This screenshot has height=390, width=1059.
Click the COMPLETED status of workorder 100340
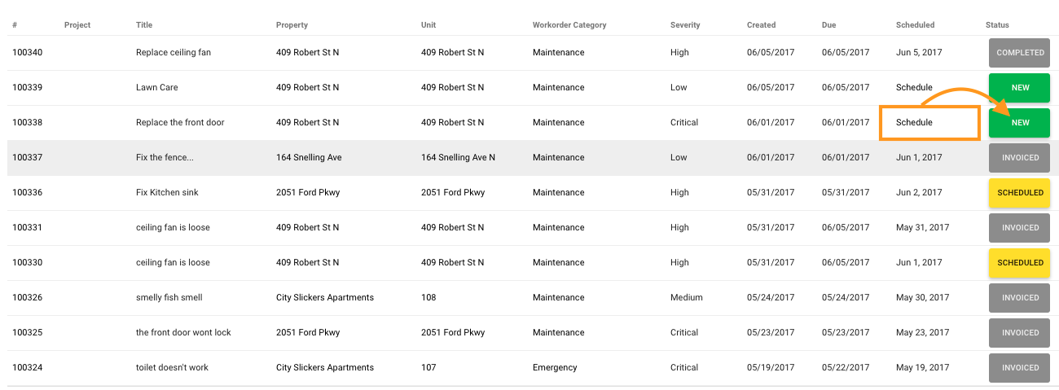coord(1020,53)
